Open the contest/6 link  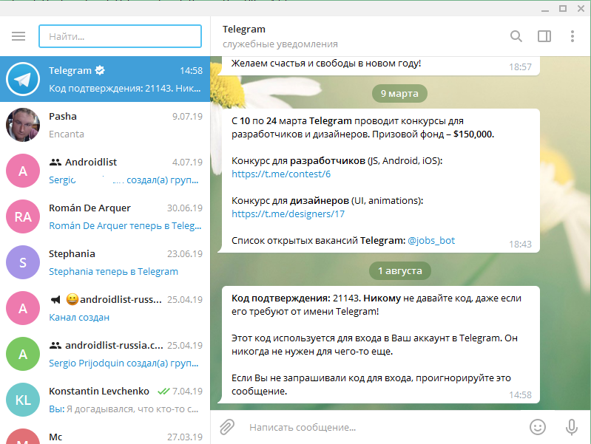(281, 174)
